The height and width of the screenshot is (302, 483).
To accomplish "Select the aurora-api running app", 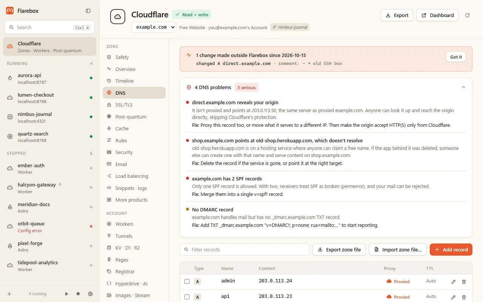I will [x=49, y=79].
